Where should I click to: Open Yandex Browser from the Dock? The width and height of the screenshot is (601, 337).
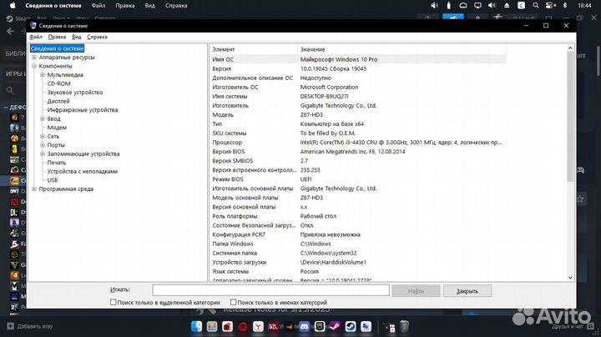(x=258, y=327)
